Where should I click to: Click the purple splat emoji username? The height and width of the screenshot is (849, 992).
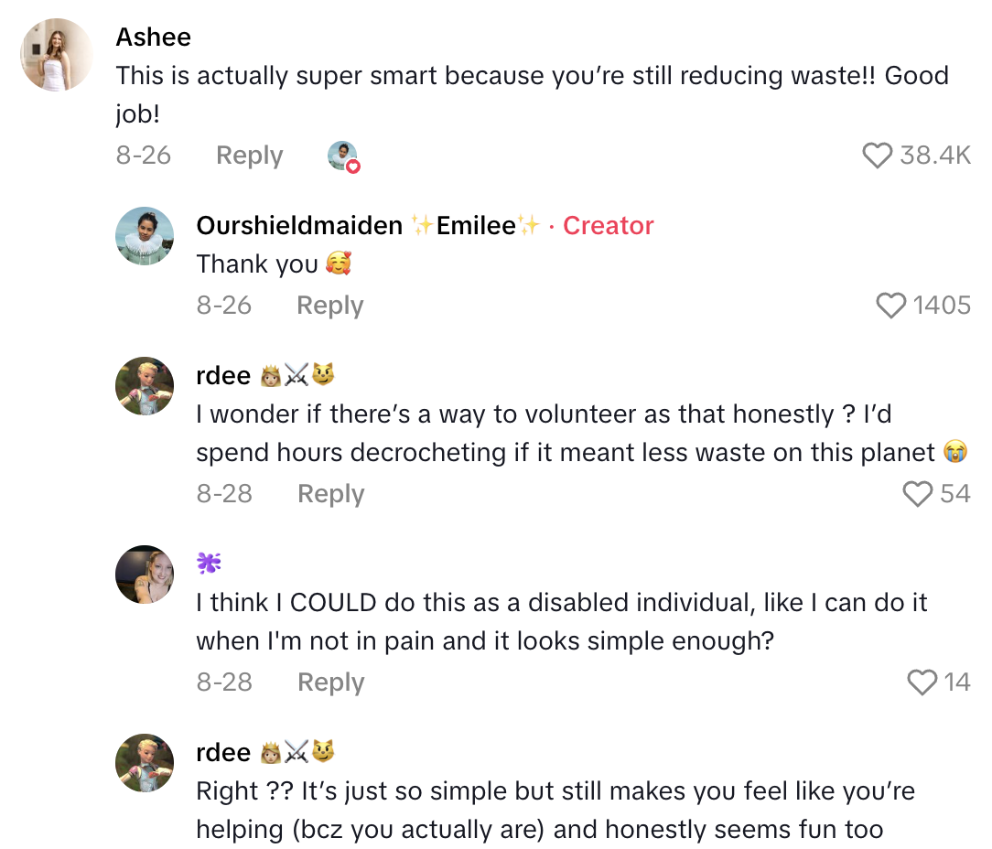click(210, 564)
